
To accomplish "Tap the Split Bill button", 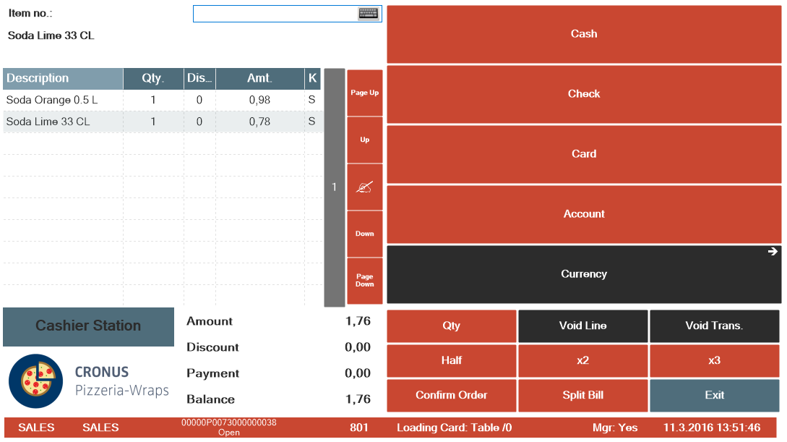I will tap(582, 396).
